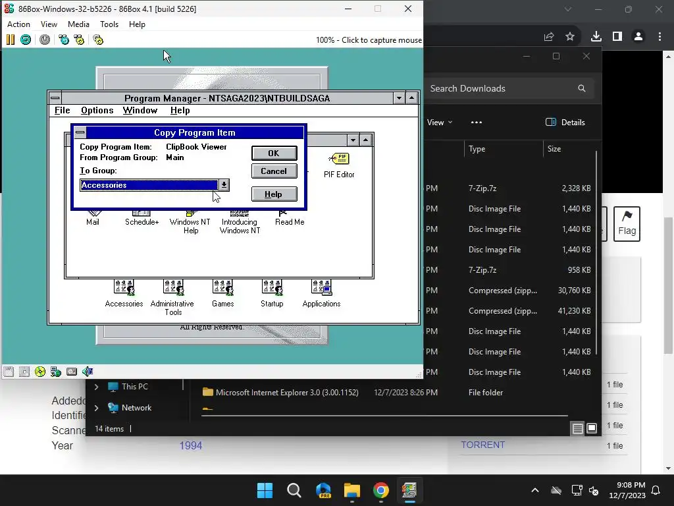This screenshot has width=674, height=506.
Task: Select the Mail program icon
Action: pos(93,219)
